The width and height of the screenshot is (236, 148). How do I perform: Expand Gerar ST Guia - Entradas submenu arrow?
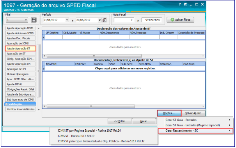[230, 120]
